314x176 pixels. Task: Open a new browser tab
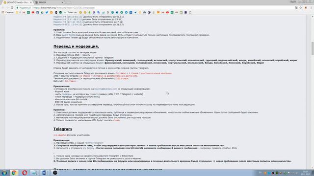68,2
